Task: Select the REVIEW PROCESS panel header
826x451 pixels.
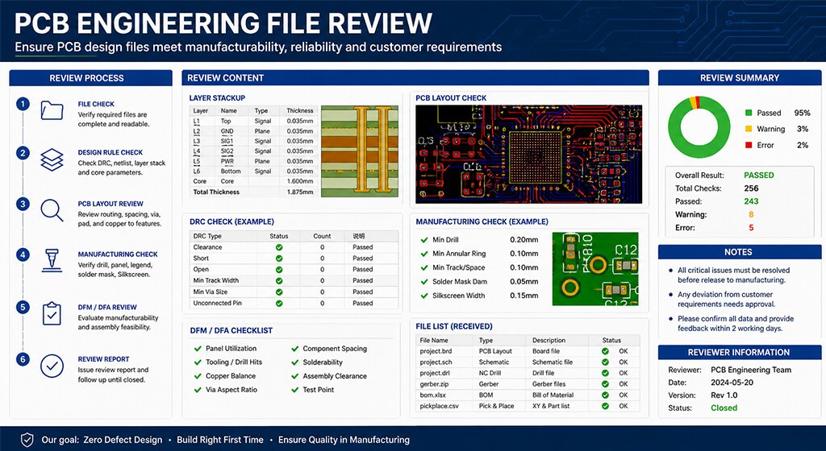Action: 90,78
